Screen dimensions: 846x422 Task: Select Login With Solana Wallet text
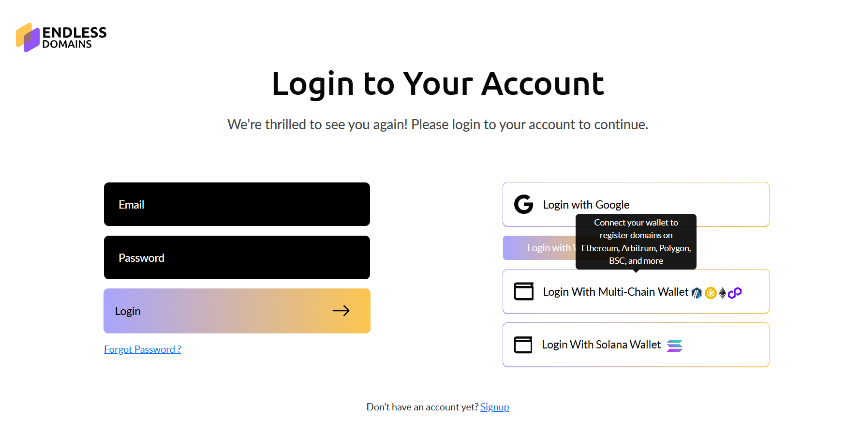click(601, 345)
